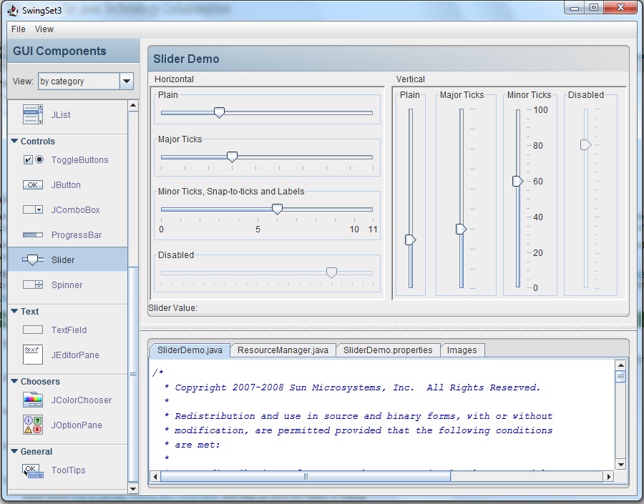Click the horizontal Disabled slider thumb

(331, 272)
